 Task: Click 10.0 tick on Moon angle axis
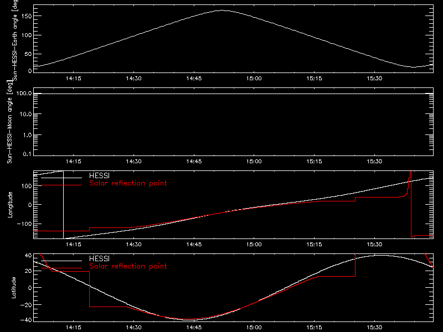click(25, 115)
